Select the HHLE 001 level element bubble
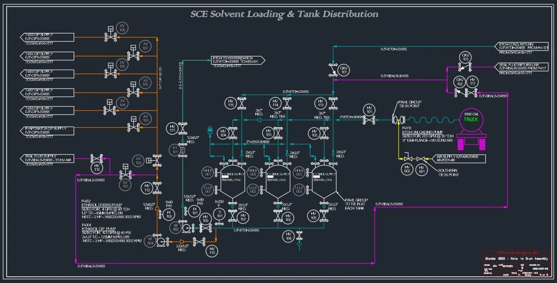This screenshot has width=557, height=283. [x=208, y=172]
